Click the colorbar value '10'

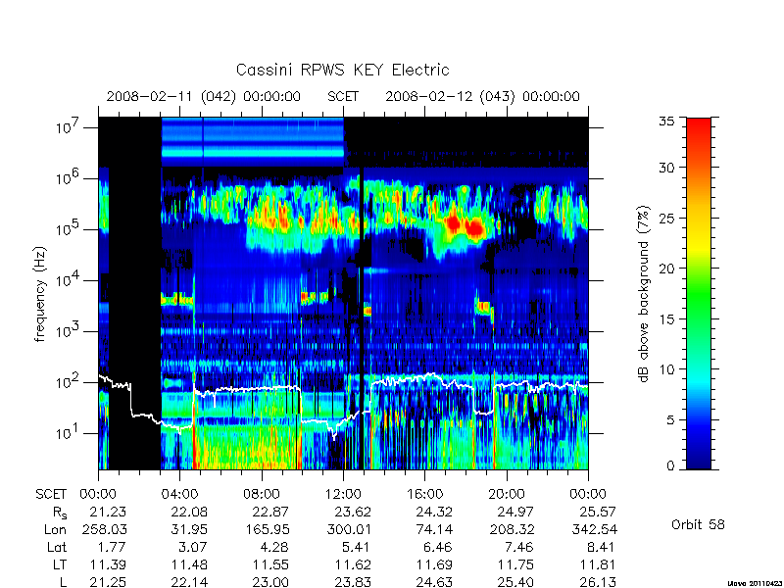point(666,369)
